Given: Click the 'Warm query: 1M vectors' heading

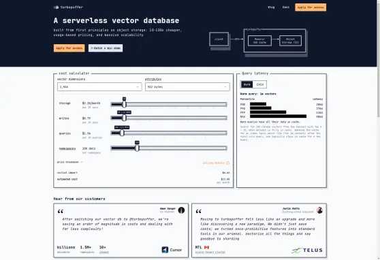Looking at the screenshot, I should click(258, 94).
